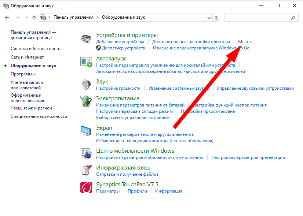Click the Windows Mobility Center icon
The height and width of the screenshot is (216, 303).
tap(86, 153)
